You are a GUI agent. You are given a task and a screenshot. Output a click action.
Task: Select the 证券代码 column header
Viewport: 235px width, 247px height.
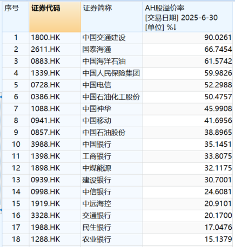pyautogui.click(x=55, y=17)
